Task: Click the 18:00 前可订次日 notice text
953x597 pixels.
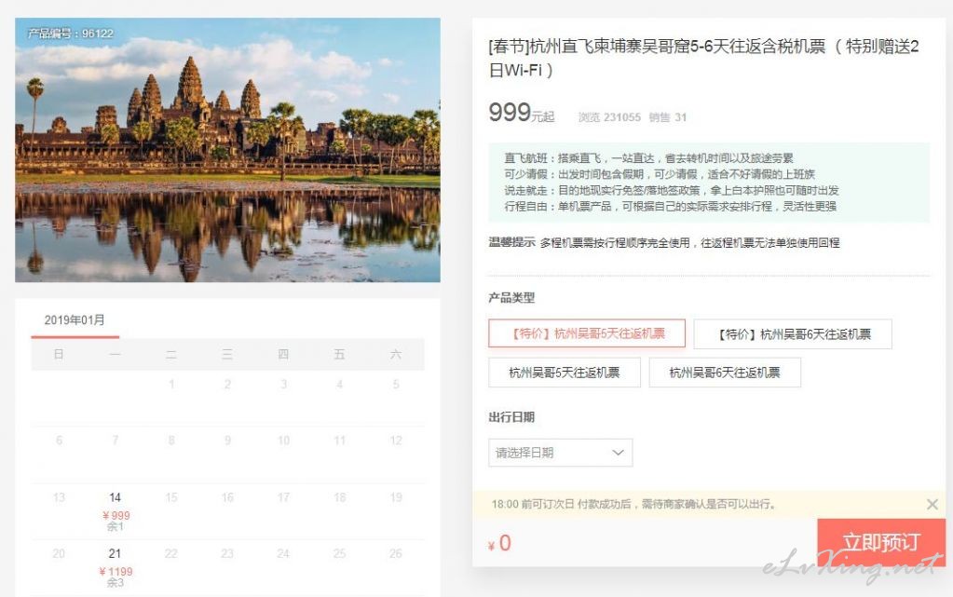Action: [x=633, y=504]
